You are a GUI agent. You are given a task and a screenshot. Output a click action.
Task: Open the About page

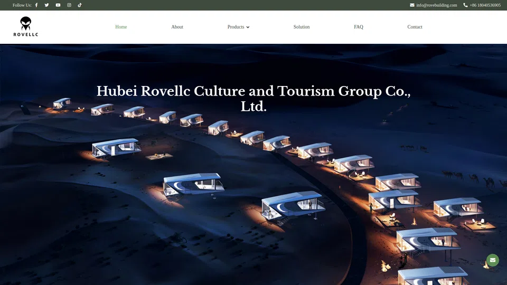177,27
